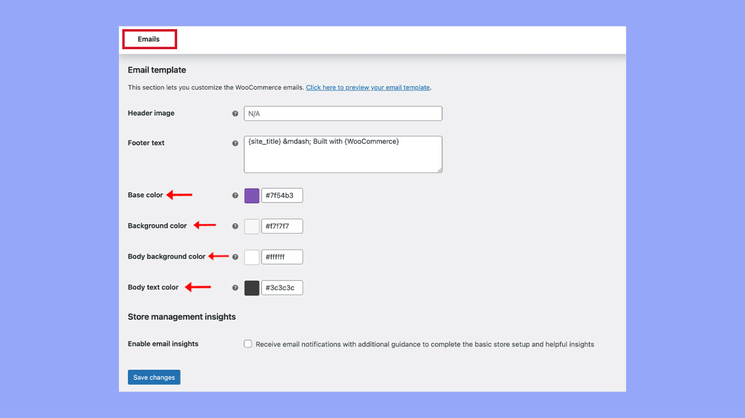Image resolution: width=745 pixels, height=418 pixels.
Task: Click the Background color swatch
Action: [252, 226]
